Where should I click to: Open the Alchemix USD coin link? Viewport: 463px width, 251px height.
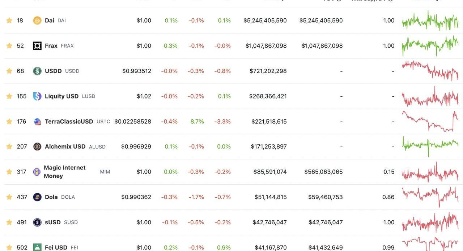[65, 147]
